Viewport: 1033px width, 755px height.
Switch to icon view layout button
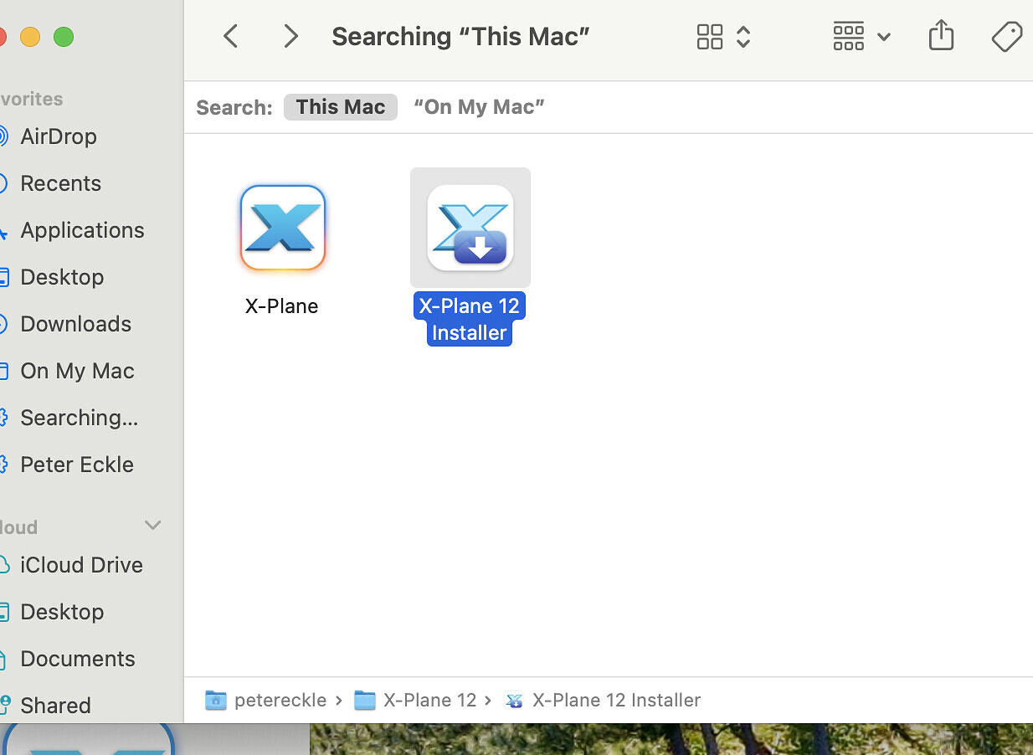(x=710, y=37)
